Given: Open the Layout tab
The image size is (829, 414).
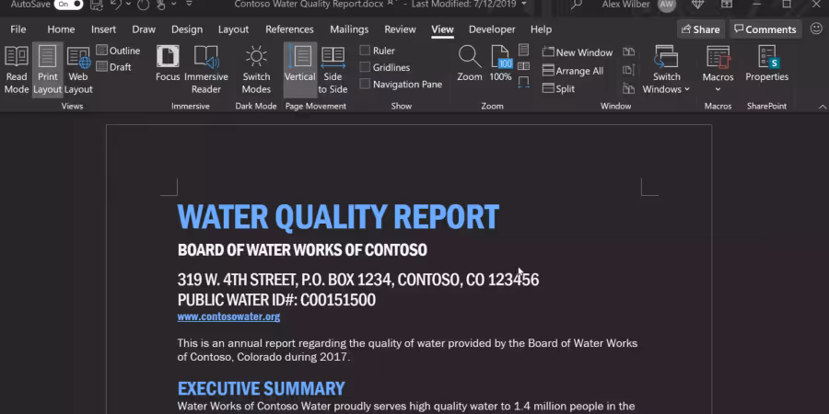Looking at the screenshot, I should [233, 29].
